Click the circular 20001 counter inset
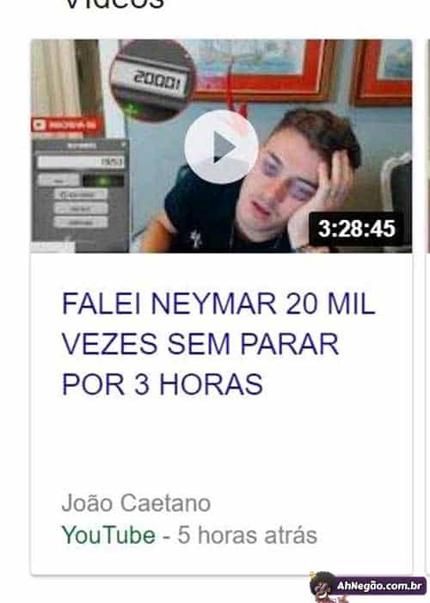This screenshot has height=603, width=430. (153, 80)
